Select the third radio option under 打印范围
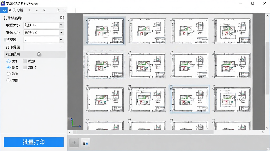This screenshot has height=151, width=270. [8, 74]
